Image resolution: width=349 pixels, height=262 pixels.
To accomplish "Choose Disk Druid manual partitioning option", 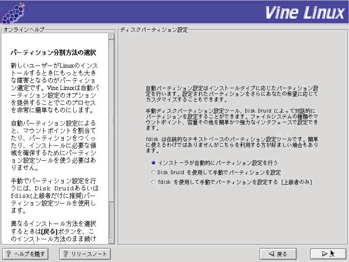I will point(154,172).
